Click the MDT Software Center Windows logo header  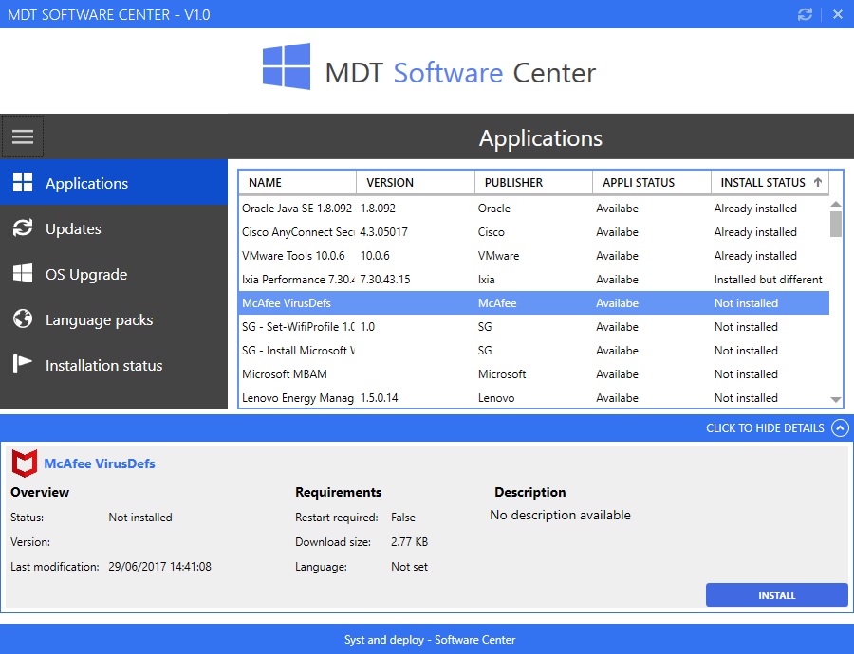tap(285, 68)
